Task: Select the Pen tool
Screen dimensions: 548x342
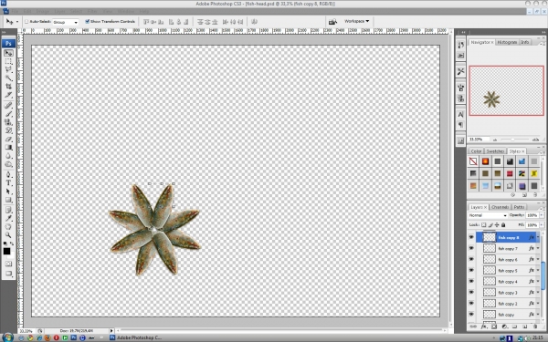Action: 8,174
